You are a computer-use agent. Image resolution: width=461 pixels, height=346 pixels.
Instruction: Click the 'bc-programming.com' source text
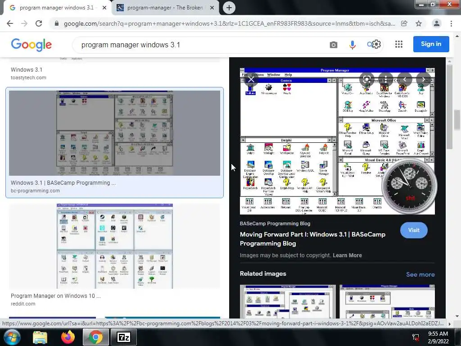click(35, 191)
